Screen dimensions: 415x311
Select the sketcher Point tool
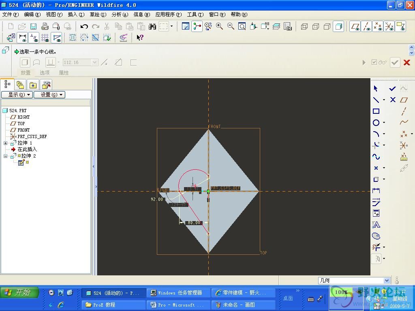click(x=376, y=168)
